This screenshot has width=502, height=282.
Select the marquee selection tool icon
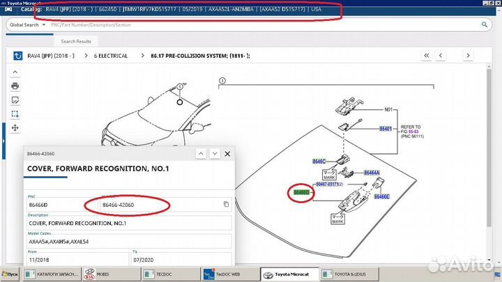(x=15, y=113)
